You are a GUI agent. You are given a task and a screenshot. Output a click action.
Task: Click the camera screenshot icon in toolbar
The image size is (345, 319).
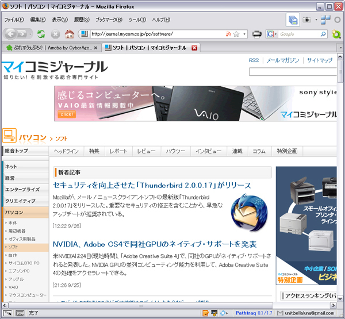tap(306, 20)
